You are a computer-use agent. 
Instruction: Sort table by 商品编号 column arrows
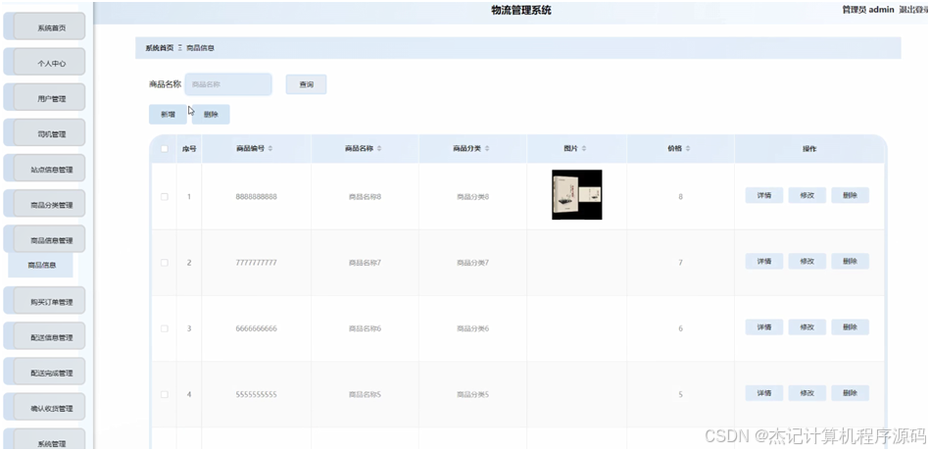coord(270,148)
